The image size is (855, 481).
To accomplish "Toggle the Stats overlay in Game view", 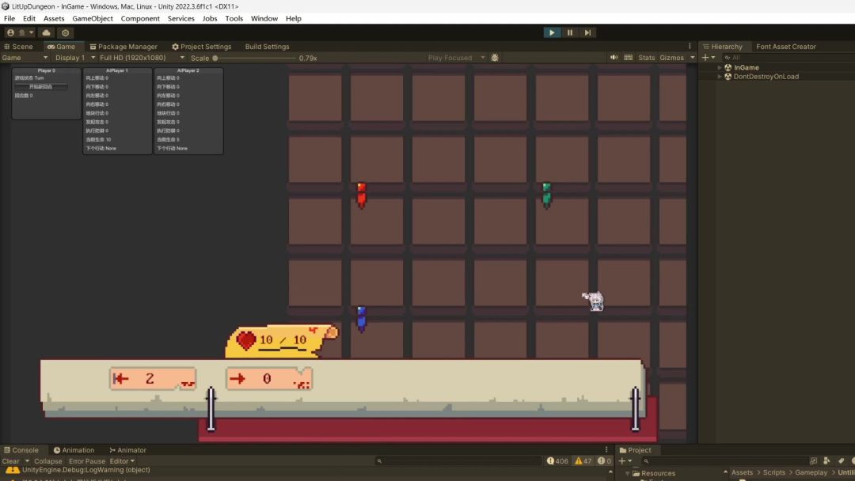I will (x=647, y=58).
